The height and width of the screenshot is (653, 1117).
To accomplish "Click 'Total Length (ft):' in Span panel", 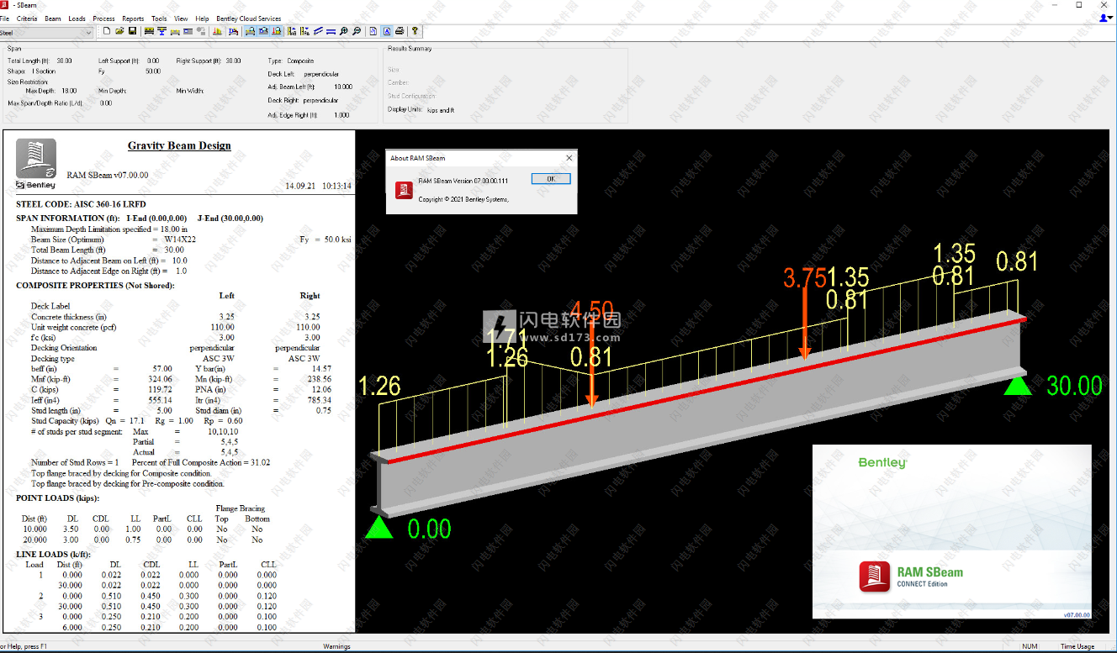I will click(x=28, y=61).
